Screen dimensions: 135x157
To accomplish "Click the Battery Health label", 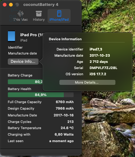I will pos(20,89).
